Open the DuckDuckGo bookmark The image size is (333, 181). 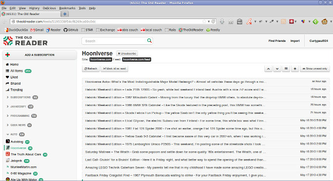pyautogui.click(x=16, y=30)
